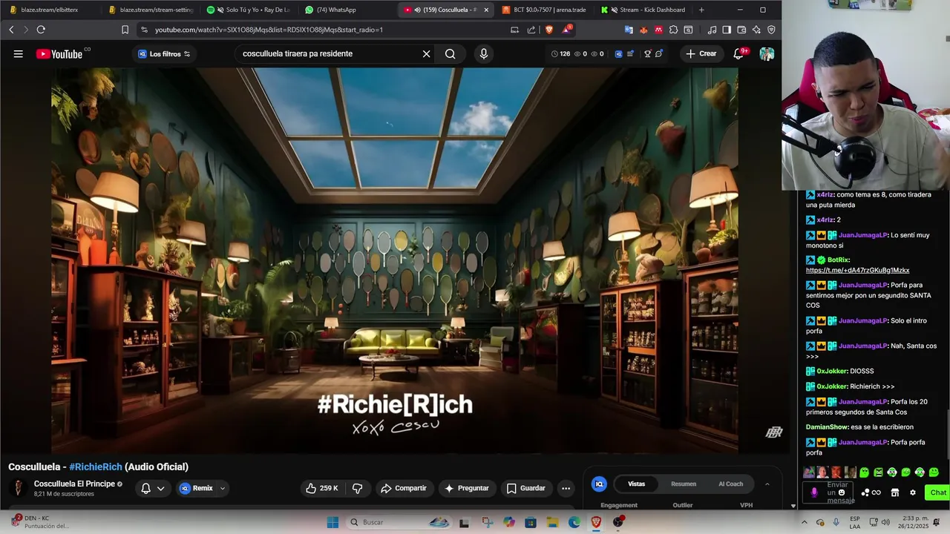Switch to Stream - Kick Dashboard tab

(x=643, y=10)
